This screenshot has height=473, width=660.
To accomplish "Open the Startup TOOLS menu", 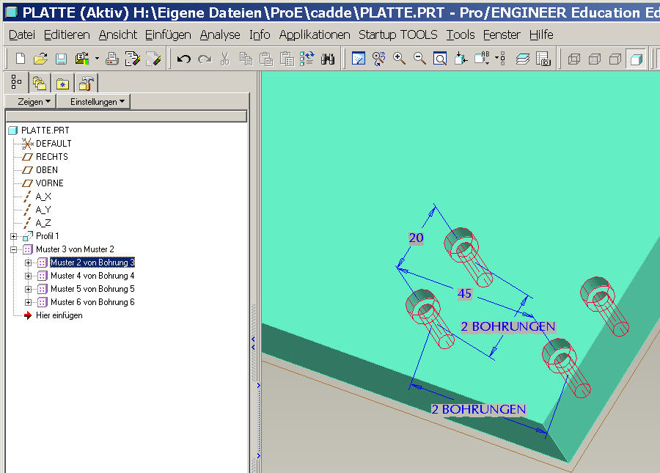I will coord(397,34).
